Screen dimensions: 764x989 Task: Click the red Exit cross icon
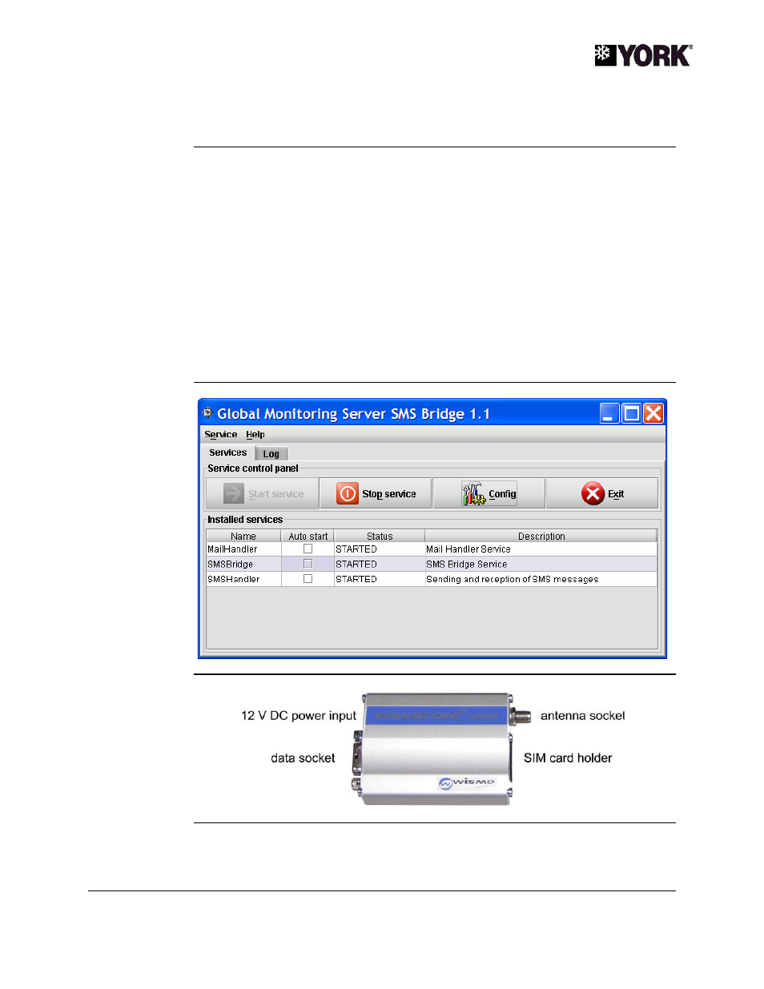[593, 493]
